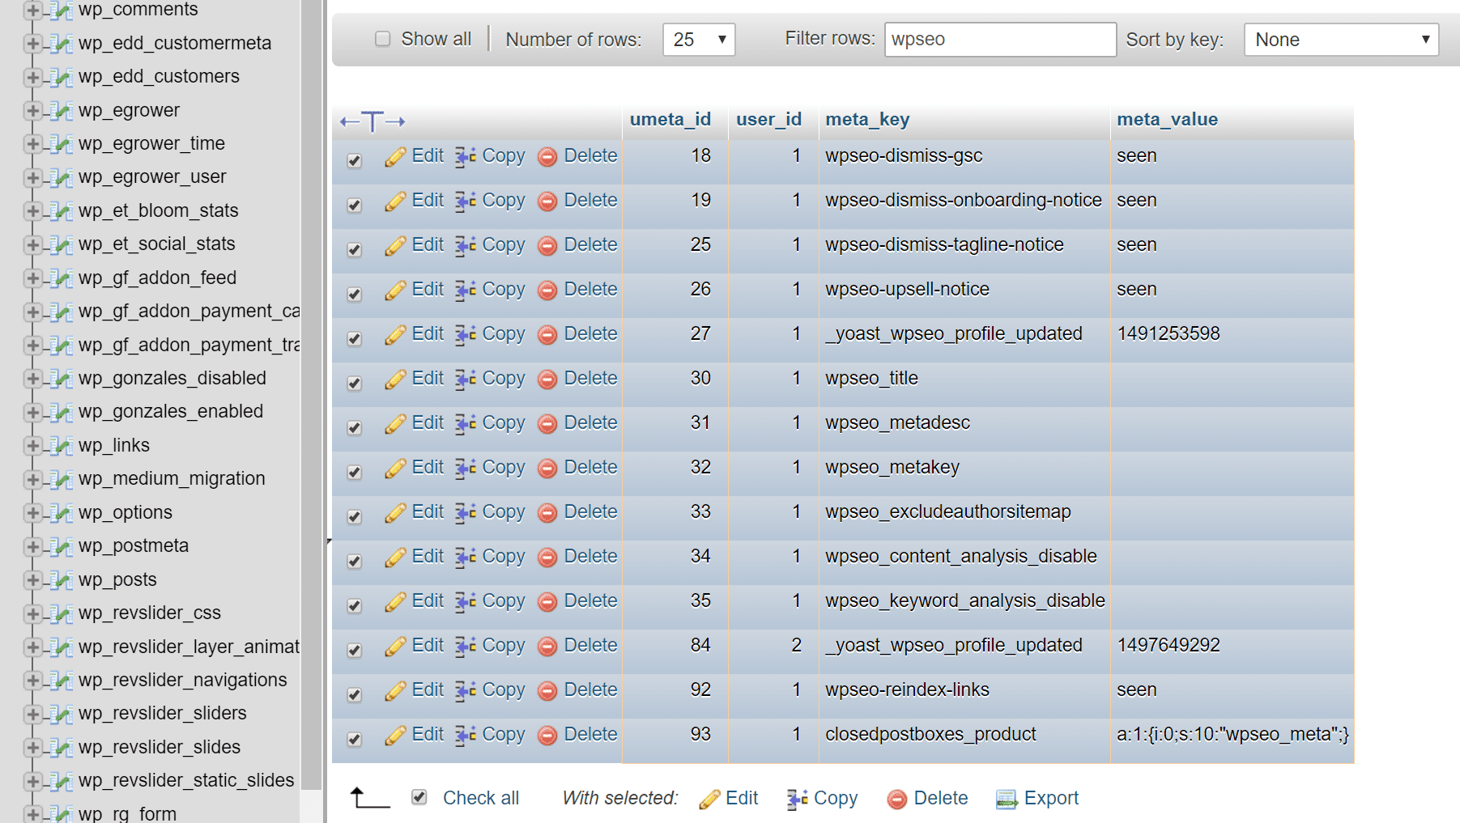
Task: Click the Copy icon for wpseo-dismiss-gsc row
Action: (x=465, y=156)
